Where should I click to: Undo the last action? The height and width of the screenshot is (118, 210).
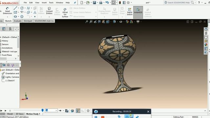click(x=107, y=3)
